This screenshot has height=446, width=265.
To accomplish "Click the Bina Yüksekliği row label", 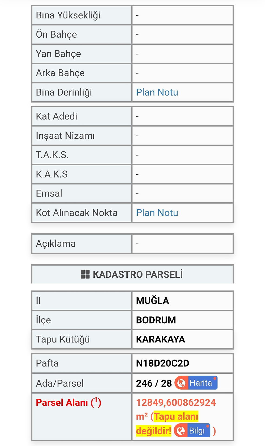I will pyautogui.click(x=68, y=15).
